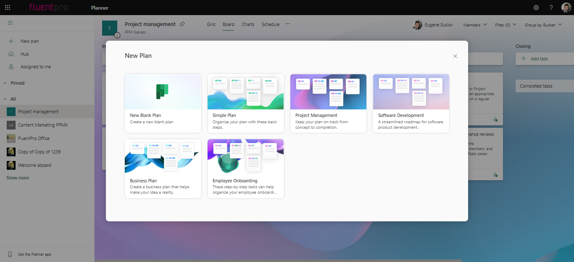Open Welcome aboard plan
Screen dimensions: 574x262
click(47, 165)
